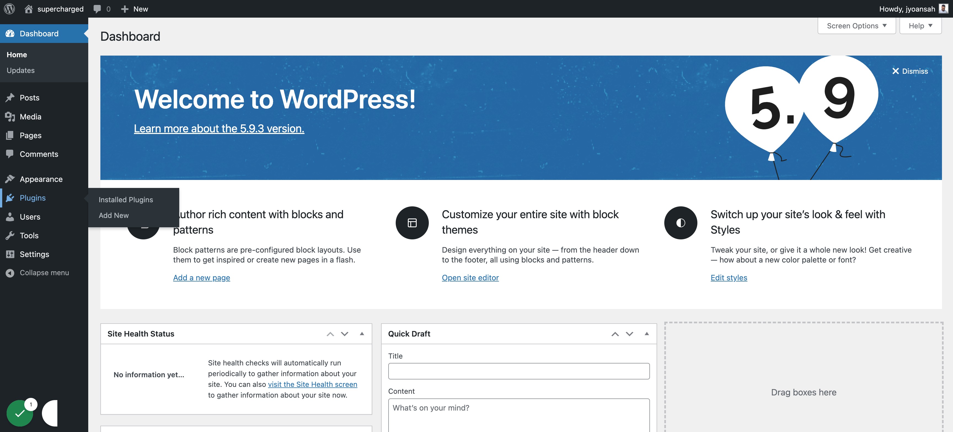Click the Posts pushpin icon
953x432 pixels.
coord(10,97)
